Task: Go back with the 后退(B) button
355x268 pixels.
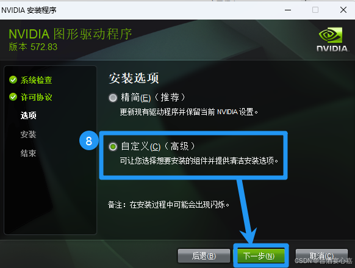Action: (204, 256)
